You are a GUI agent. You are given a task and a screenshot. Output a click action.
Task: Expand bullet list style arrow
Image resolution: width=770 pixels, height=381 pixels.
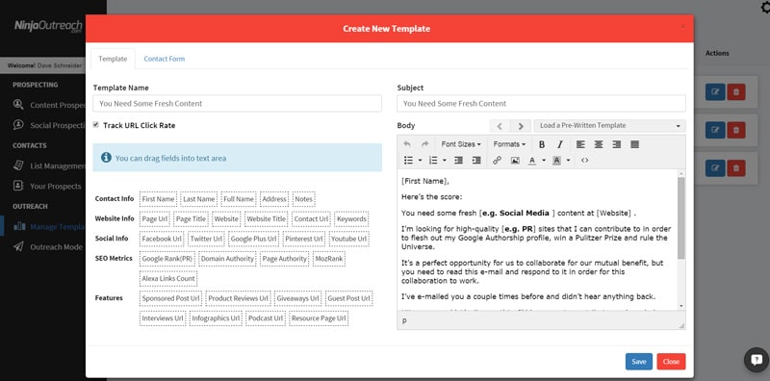420,160
